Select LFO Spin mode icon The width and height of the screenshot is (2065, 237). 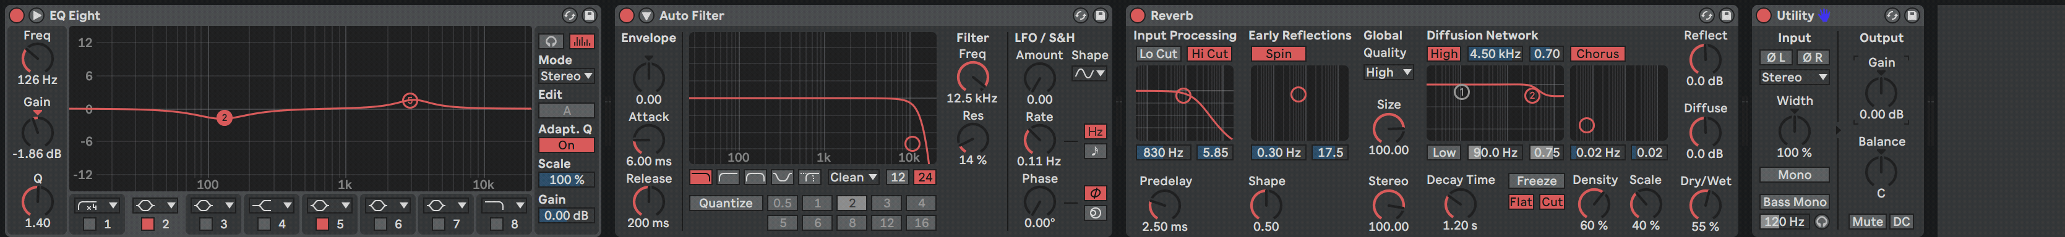point(1095,213)
